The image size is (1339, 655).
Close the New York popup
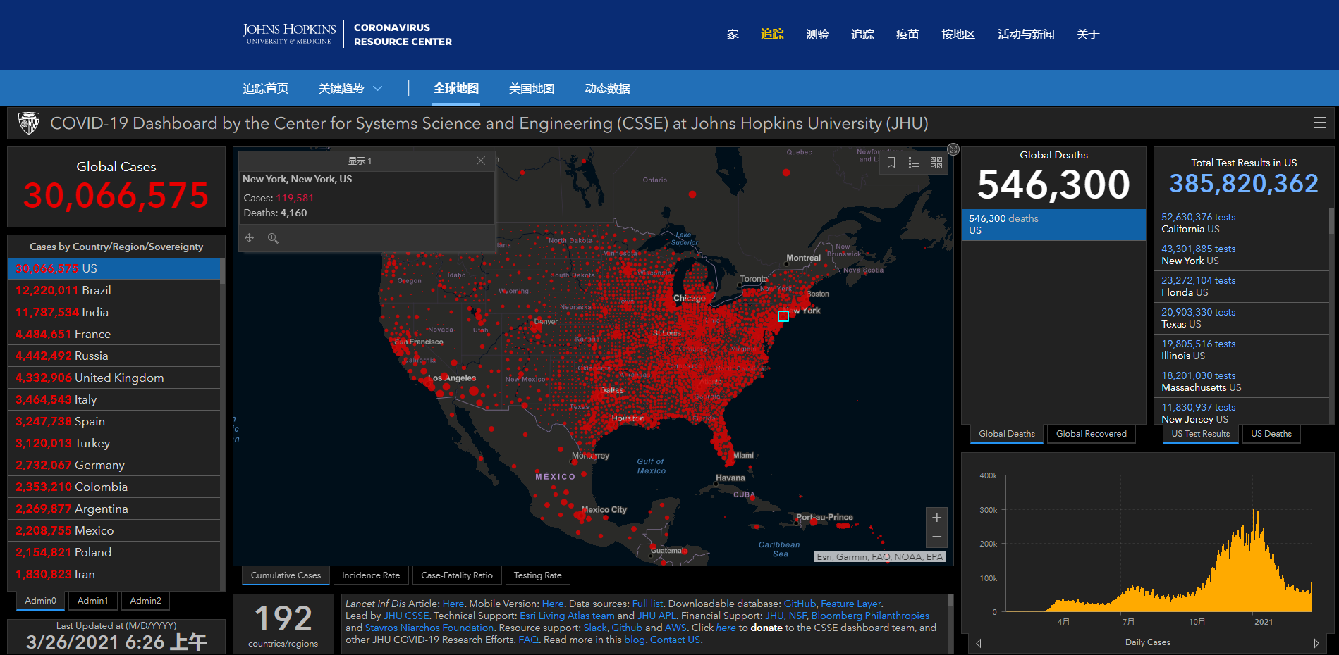pos(481,161)
